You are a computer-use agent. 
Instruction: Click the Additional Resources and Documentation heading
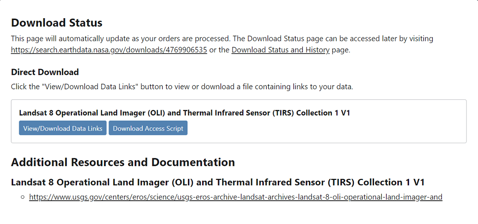(x=123, y=162)
